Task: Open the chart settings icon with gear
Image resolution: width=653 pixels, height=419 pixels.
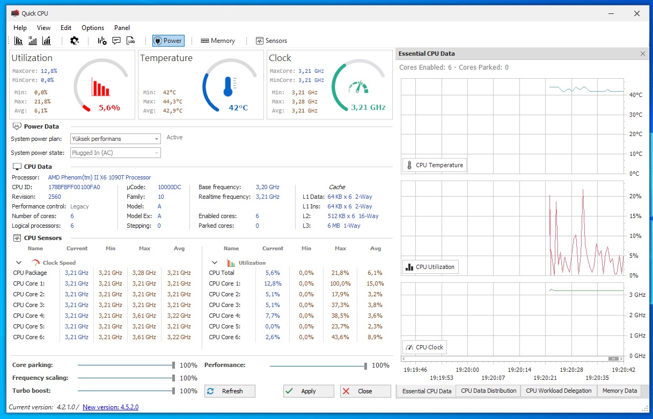Action: tap(102, 41)
